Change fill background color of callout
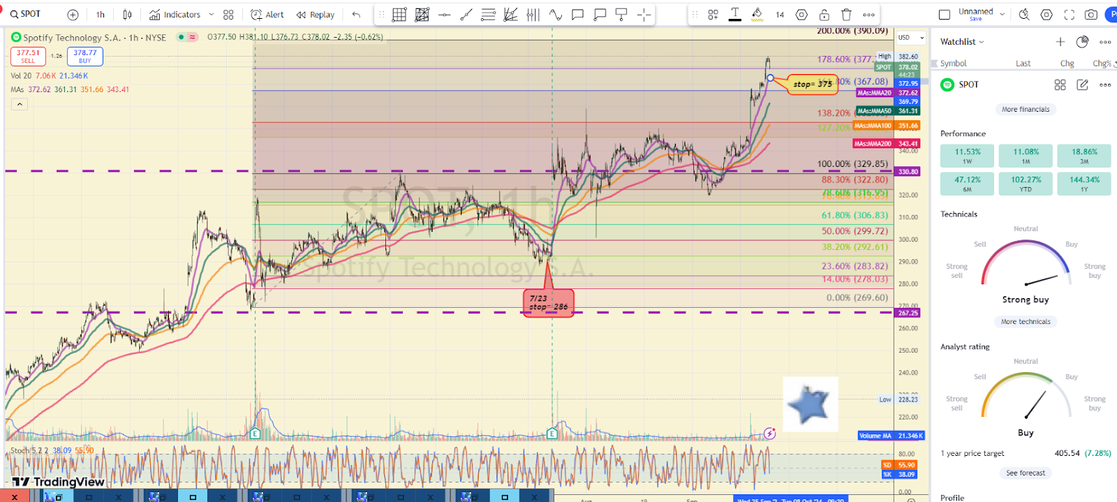 (757, 15)
